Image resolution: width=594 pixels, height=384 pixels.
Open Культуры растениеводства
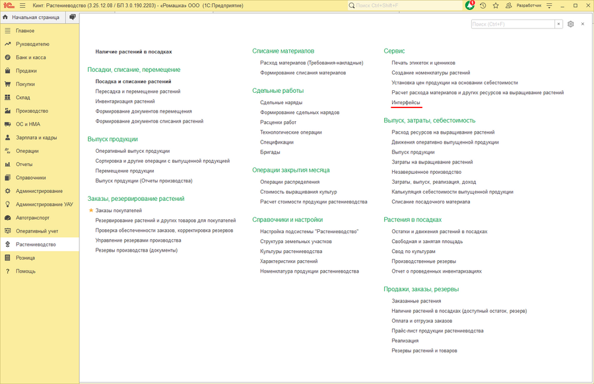(291, 252)
